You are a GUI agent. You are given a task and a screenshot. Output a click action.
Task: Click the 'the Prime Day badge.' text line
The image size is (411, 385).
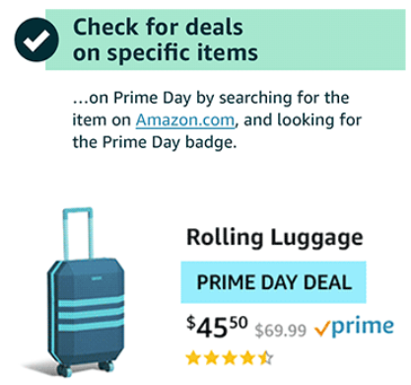(x=155, y=143)
